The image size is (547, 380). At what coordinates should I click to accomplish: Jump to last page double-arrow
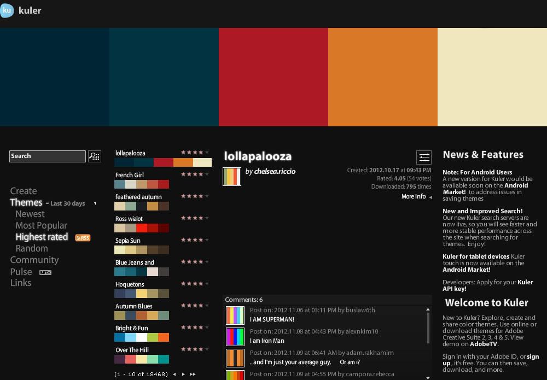coord(193,374)
